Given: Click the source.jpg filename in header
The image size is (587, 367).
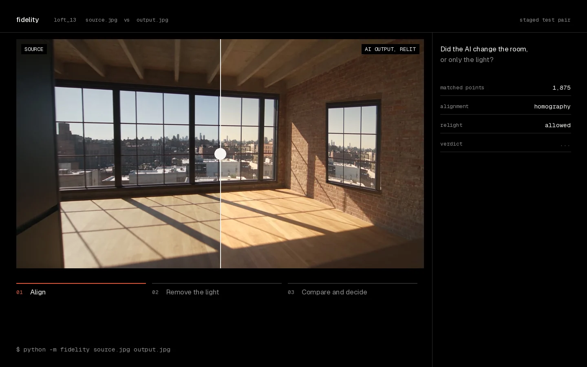Looking at the screenshot, I should click(101, 20).
